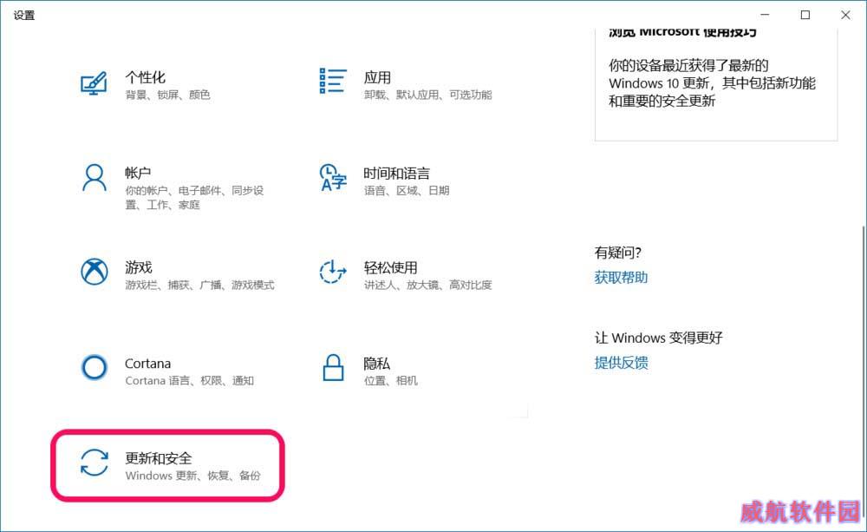
Task: Click the 背景、锁屏、颜色 description
Action: [x=167, y=95]
